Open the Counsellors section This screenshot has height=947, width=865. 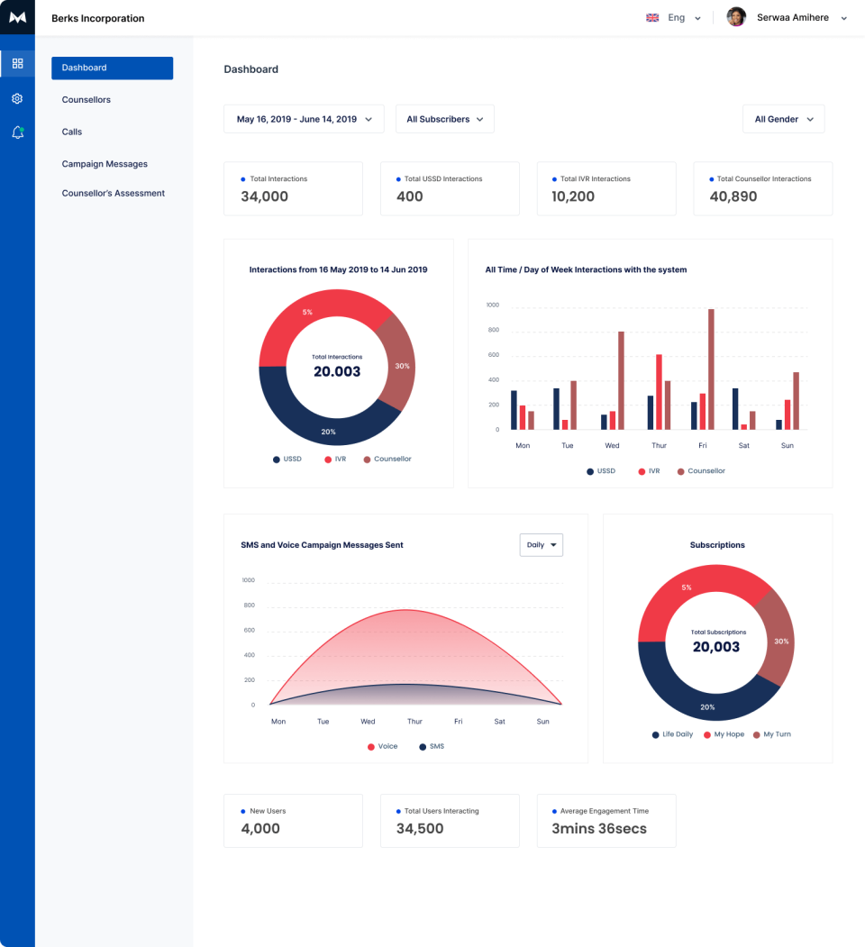coord(86,99)
